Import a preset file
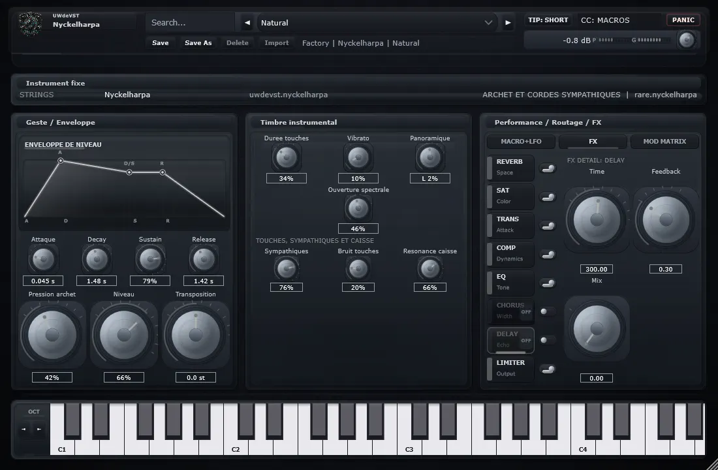The height and width of the screenshot is (470, 718). pos(277,42)
